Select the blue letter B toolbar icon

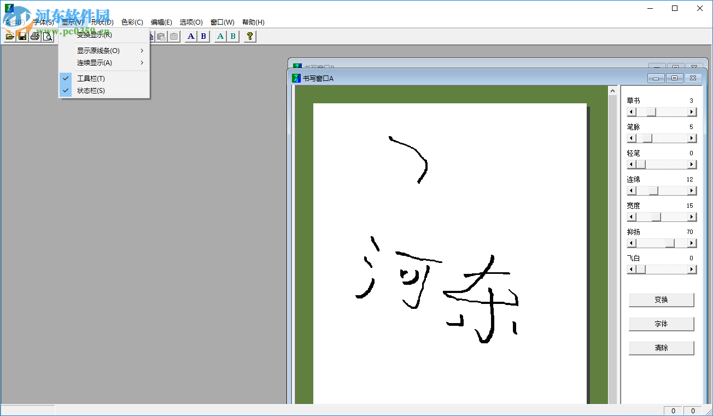point(203,36)
